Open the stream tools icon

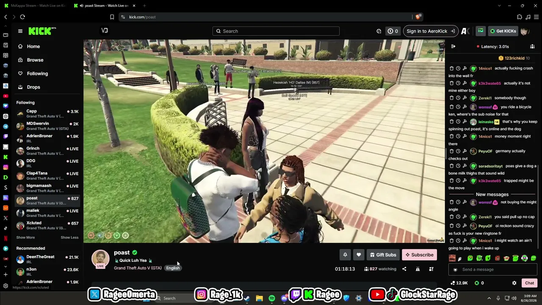pos(431,269)
